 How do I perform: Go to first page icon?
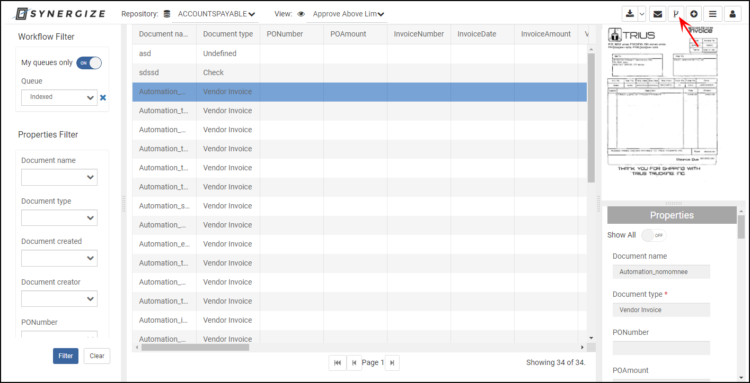click(x=337, y=362)
